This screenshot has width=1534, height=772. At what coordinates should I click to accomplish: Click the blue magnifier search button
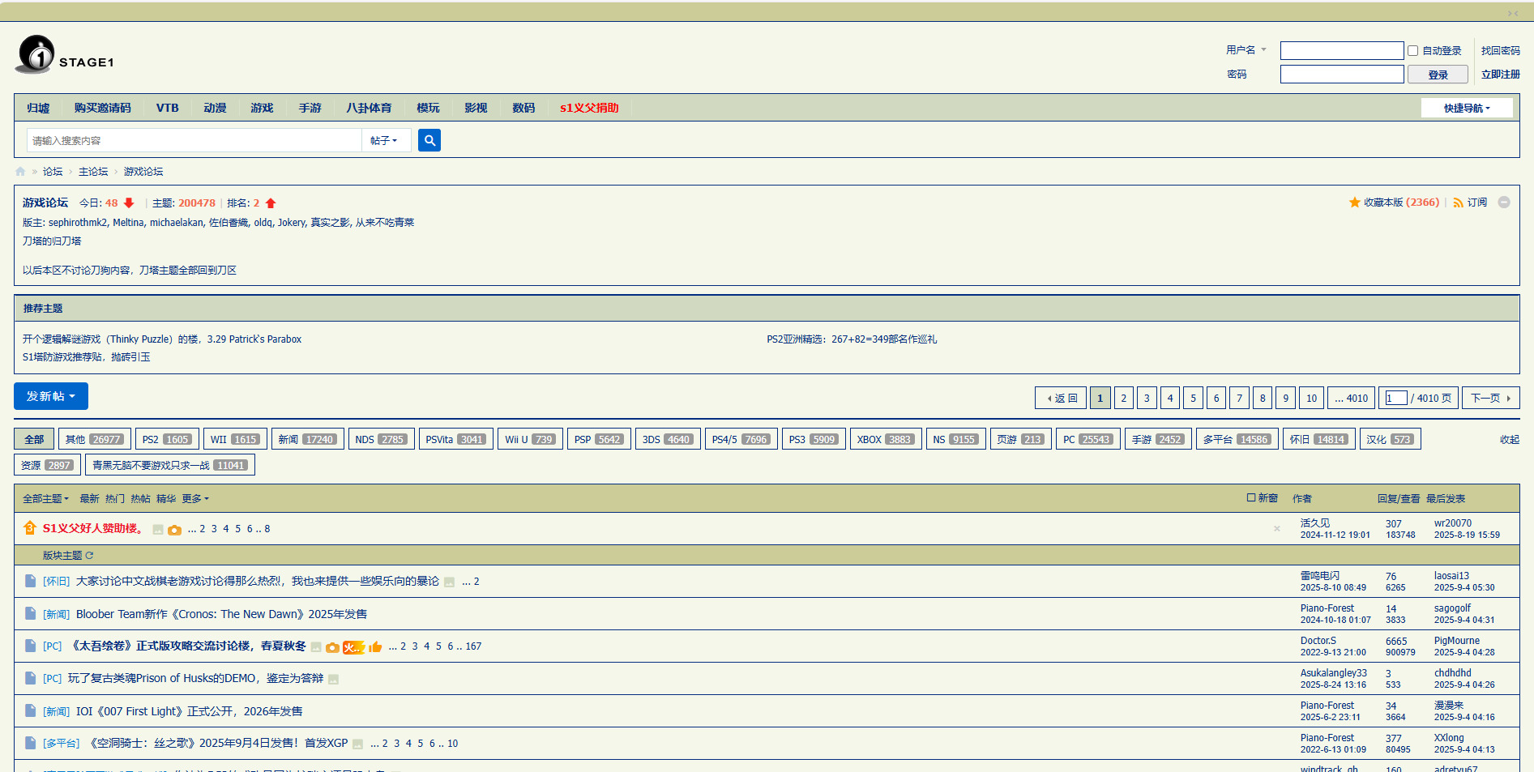pyautogui.click(x=429, y=140)
